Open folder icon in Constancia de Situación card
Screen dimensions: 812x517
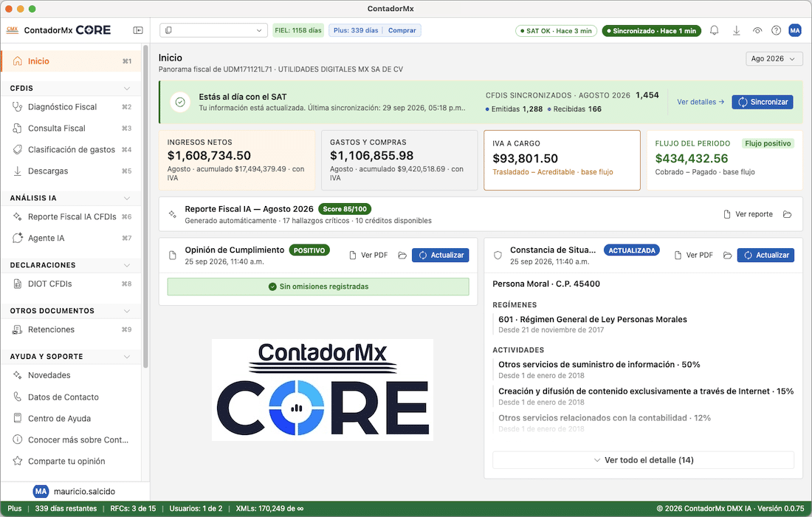(x=728, y=256)
